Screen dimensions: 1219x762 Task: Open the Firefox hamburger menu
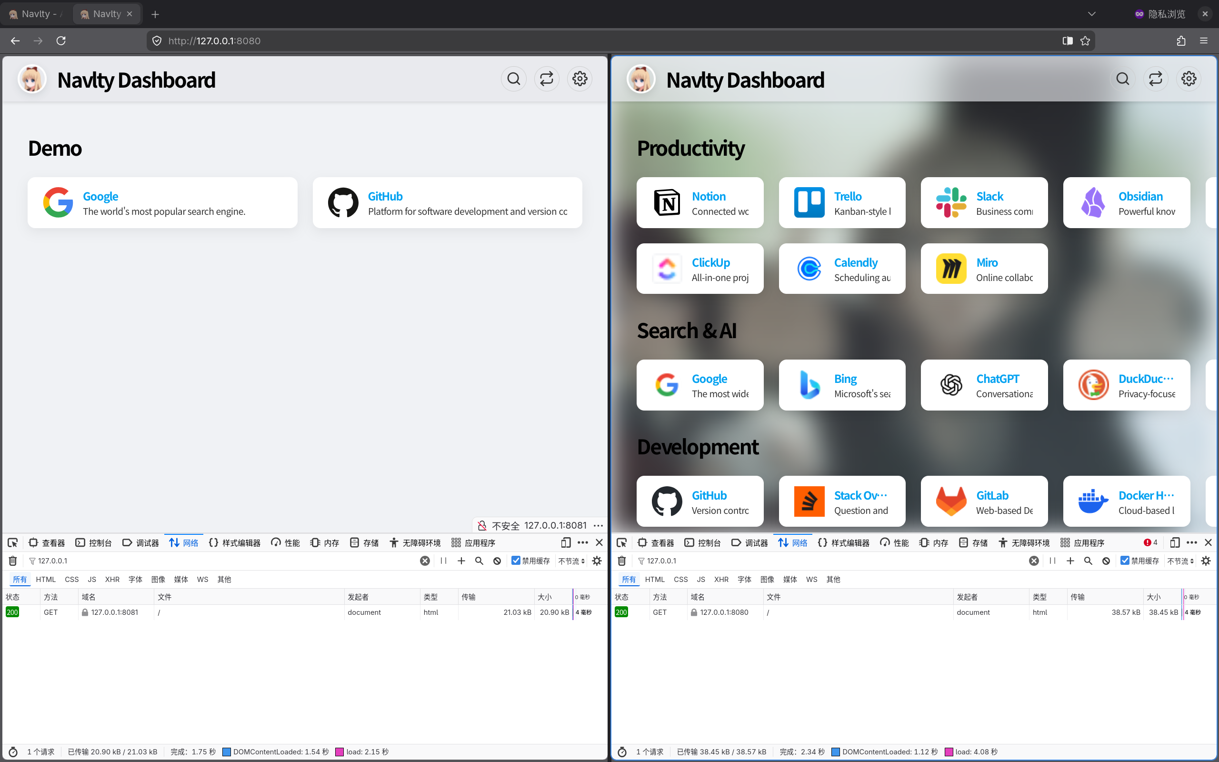(x=1204, y=41)
